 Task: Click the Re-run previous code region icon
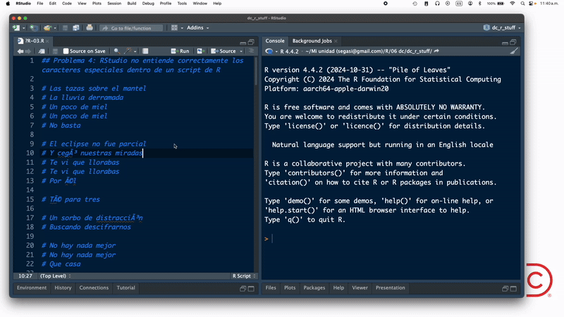200,51
